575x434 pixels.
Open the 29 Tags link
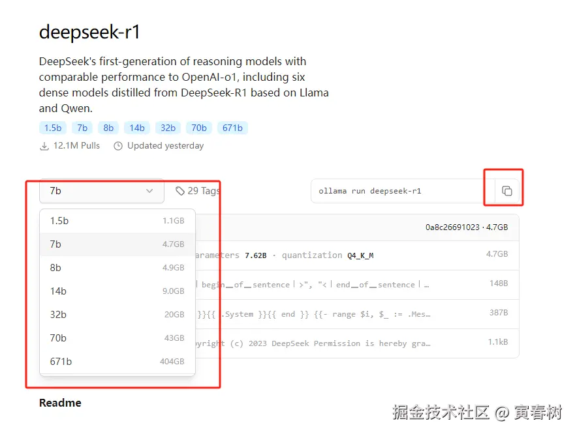coord(198,191)
